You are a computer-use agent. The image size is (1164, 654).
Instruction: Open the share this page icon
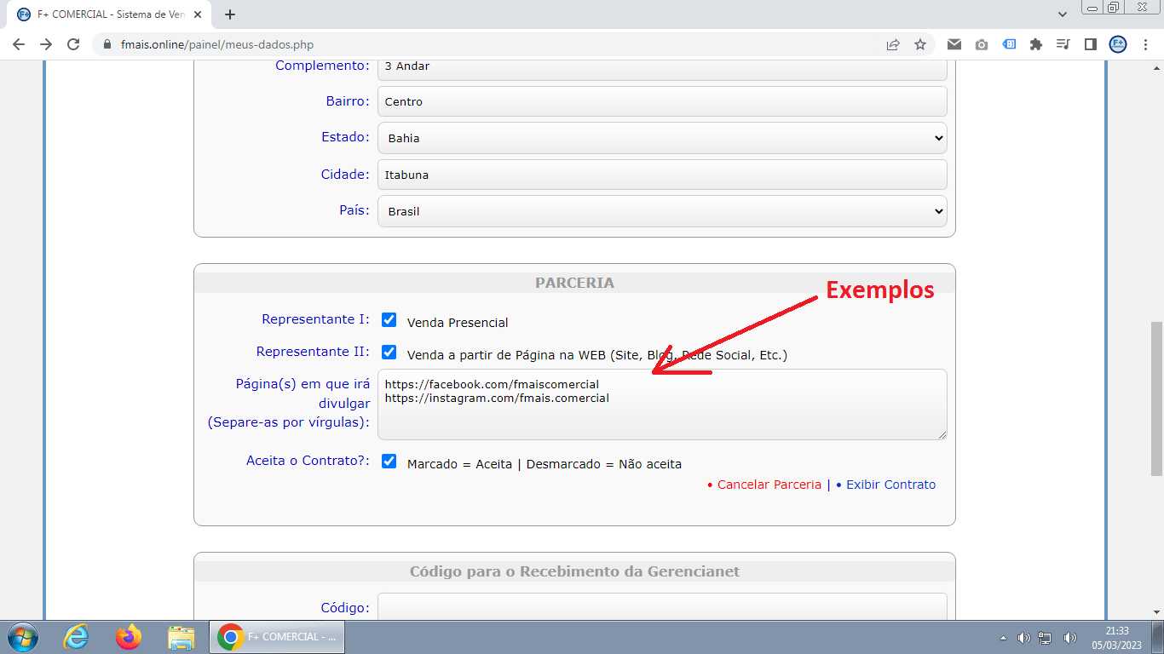coord(893,44)
